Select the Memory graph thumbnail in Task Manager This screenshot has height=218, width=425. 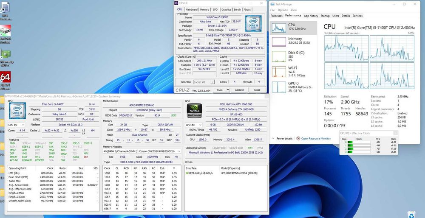click(x=279, y=42)
